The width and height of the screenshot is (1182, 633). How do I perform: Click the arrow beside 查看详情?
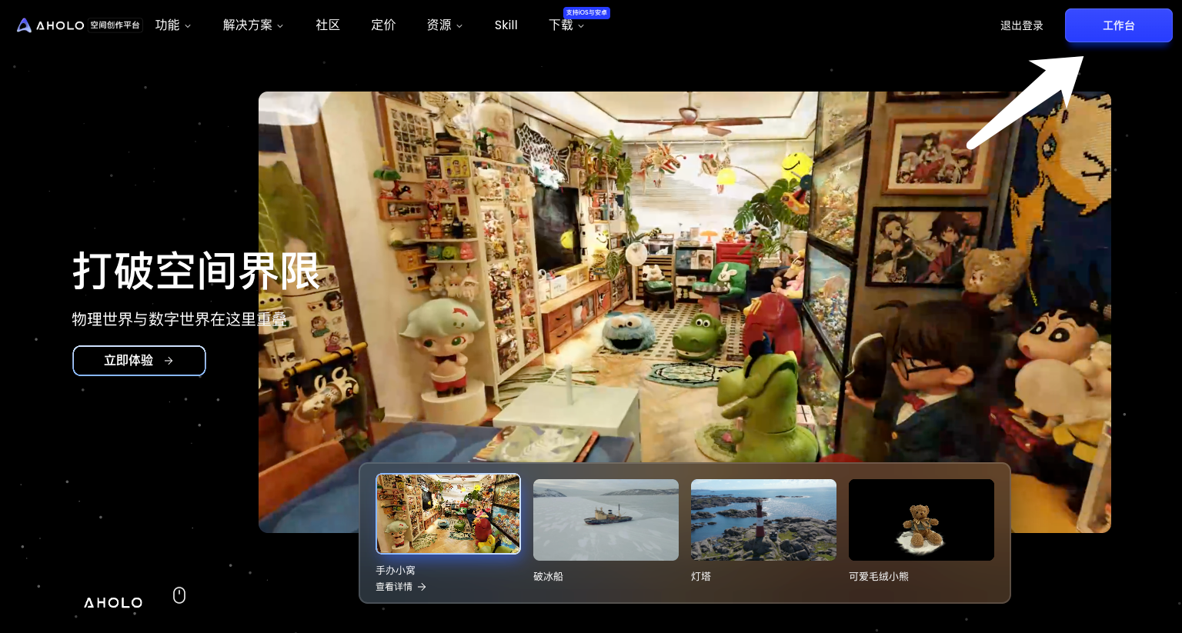pyautogui.click(x=422, y=587)
